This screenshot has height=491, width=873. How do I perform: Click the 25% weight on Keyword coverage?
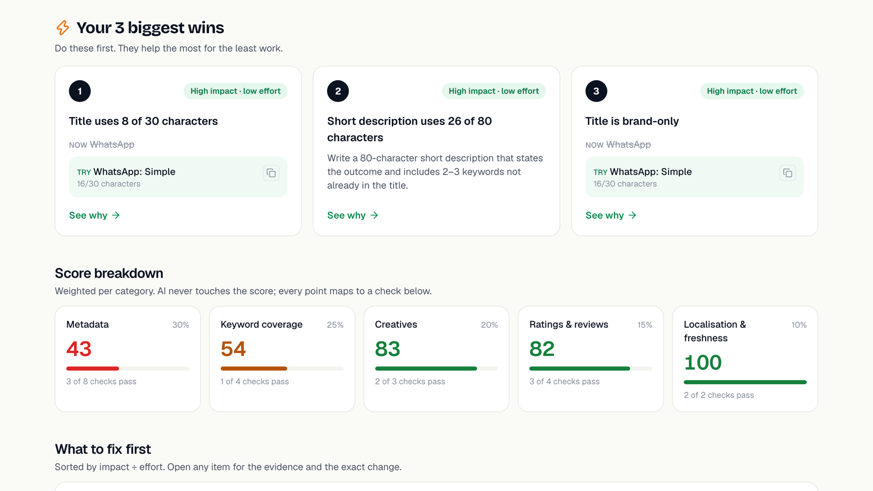pos(335,325)
